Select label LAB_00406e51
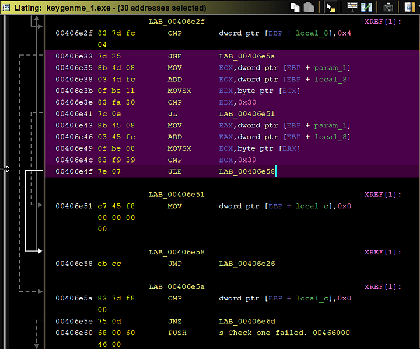The height and width of the screenshot is (349, 420). [177, 194]
